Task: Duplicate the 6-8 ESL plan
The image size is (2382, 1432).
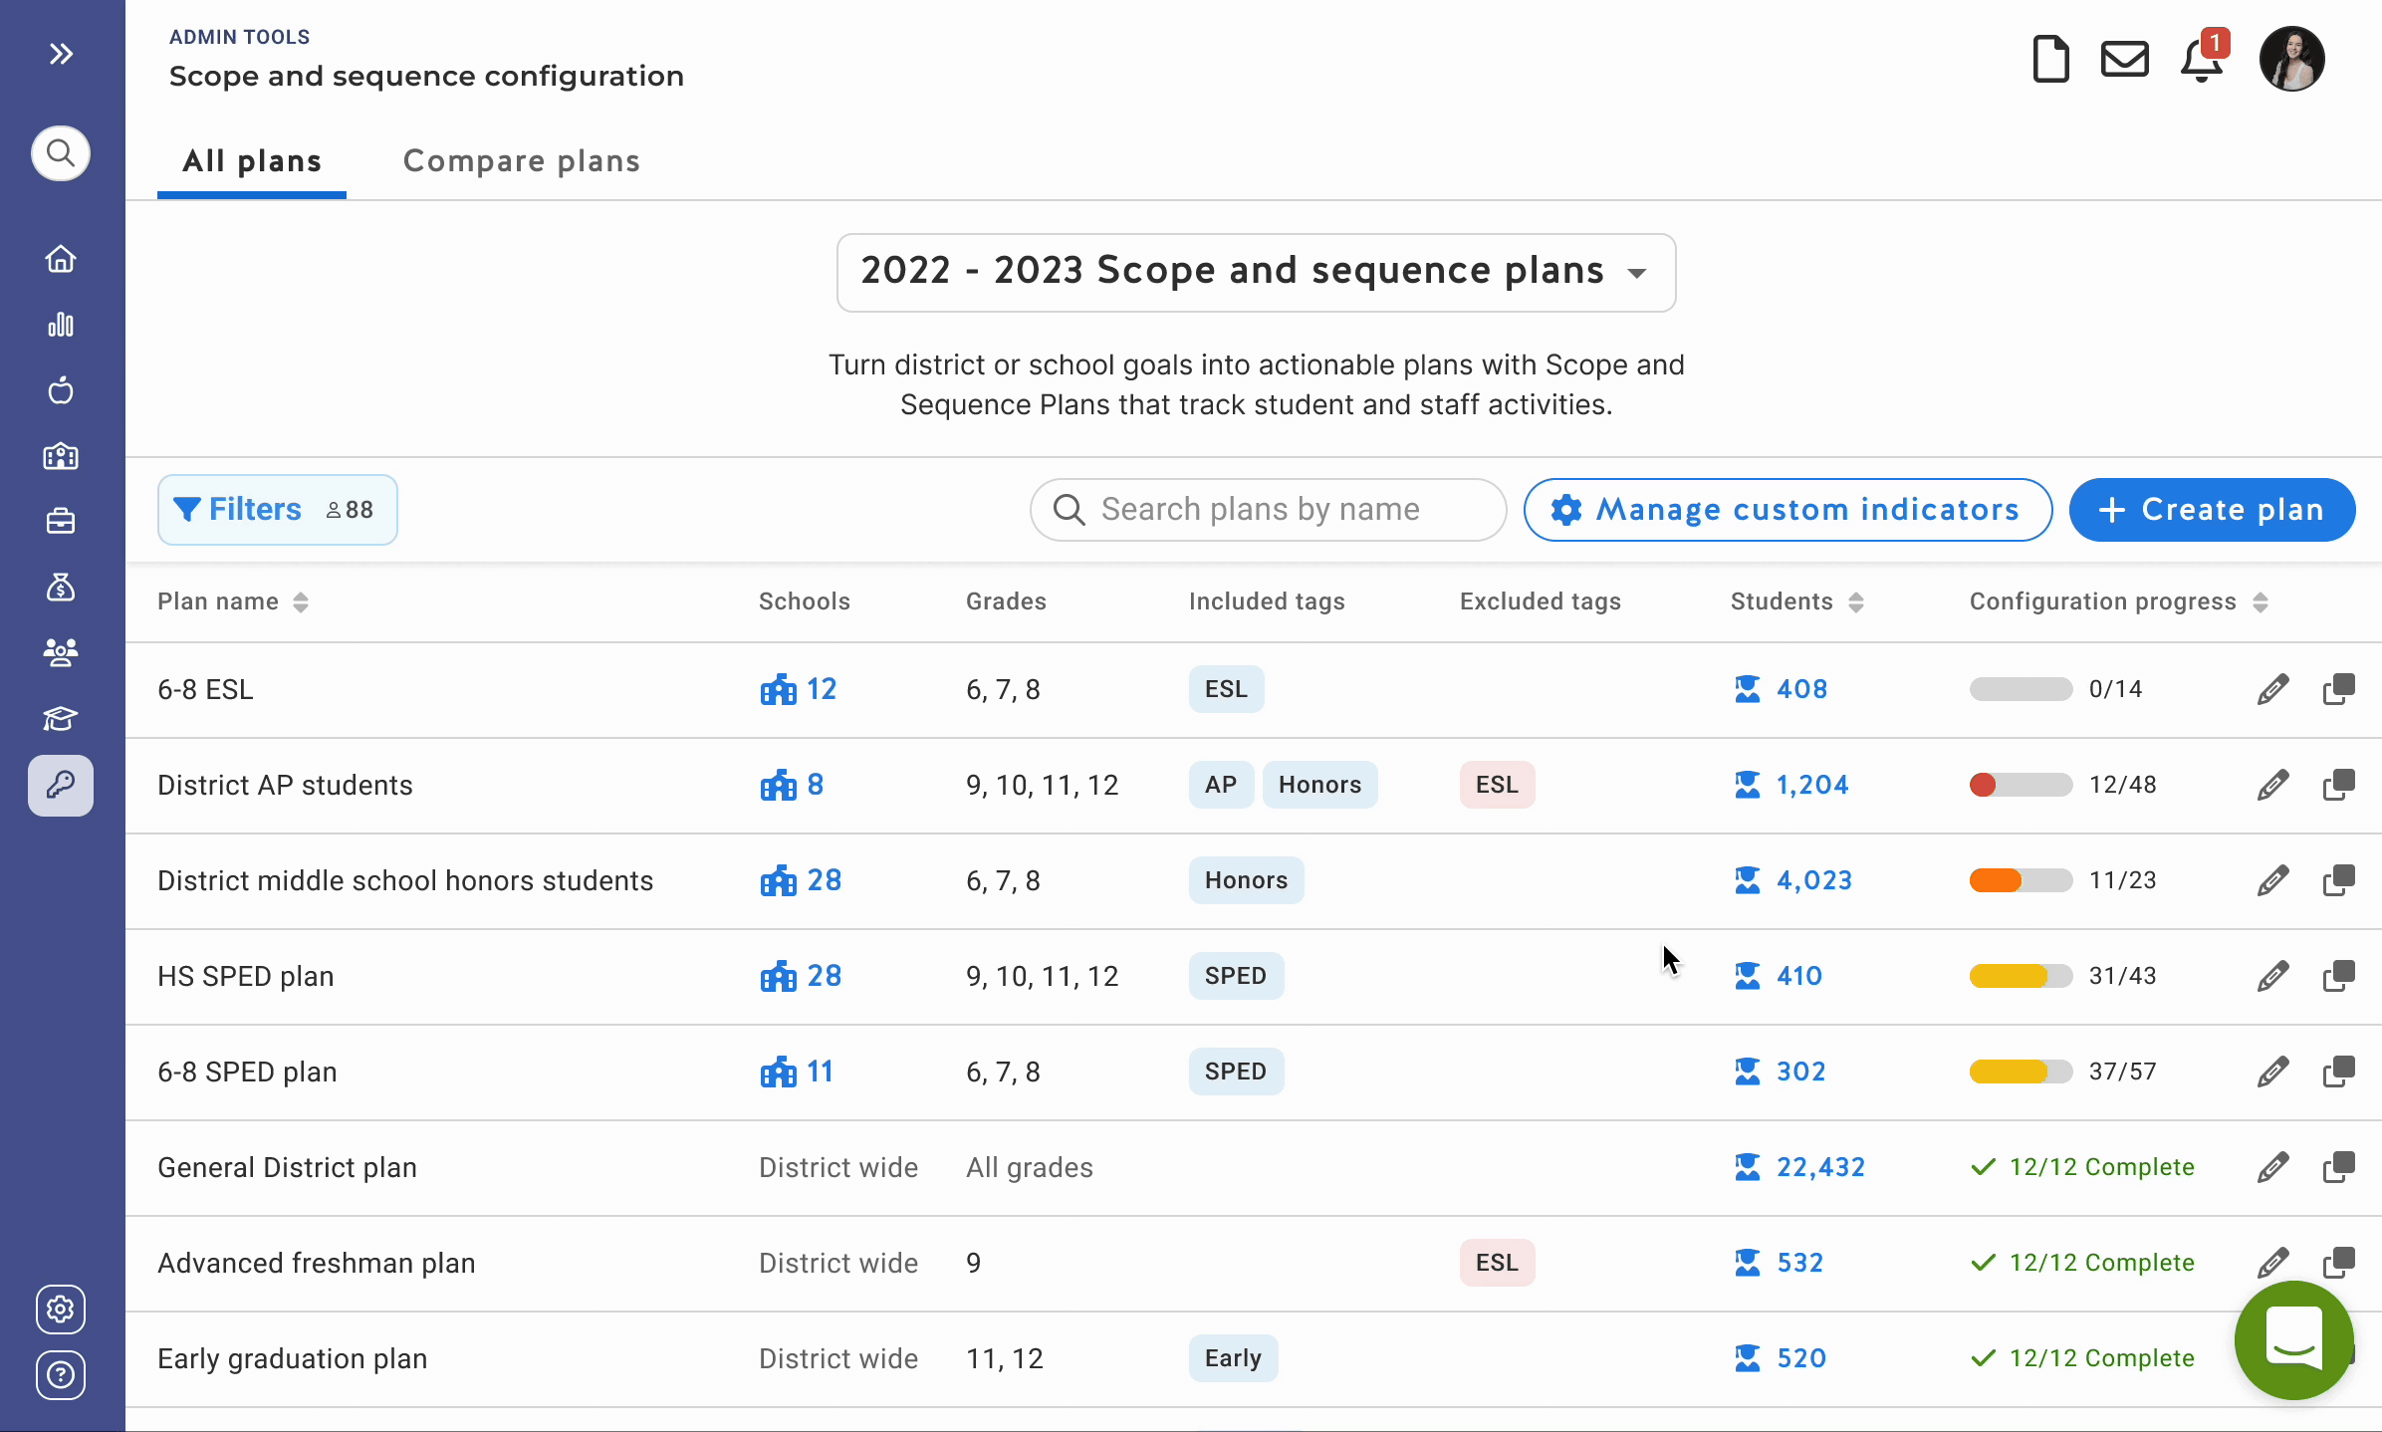Action: point(2338,689)
